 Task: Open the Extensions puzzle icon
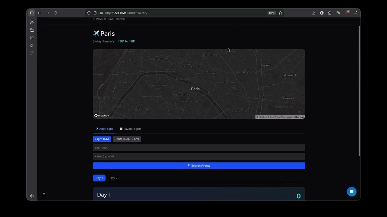tap(330, 13)
